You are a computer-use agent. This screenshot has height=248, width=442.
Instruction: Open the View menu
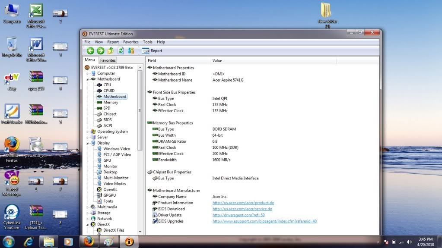(x=99, y=42)
